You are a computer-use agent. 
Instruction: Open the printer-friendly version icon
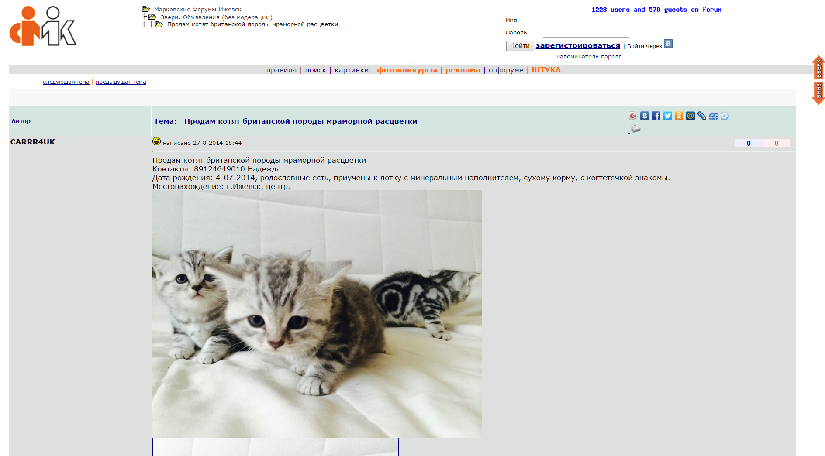pyautogui.click(x=636, y=128)
